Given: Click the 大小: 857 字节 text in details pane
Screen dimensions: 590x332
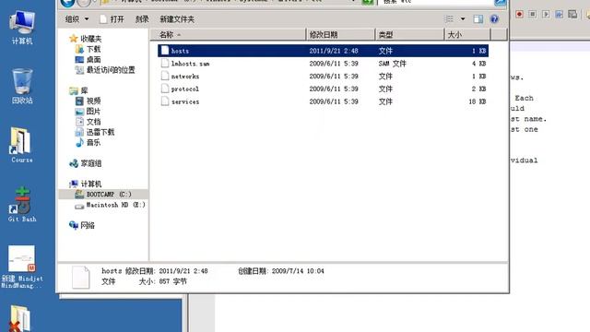Looking at the screenshot, I should [162, 281].
